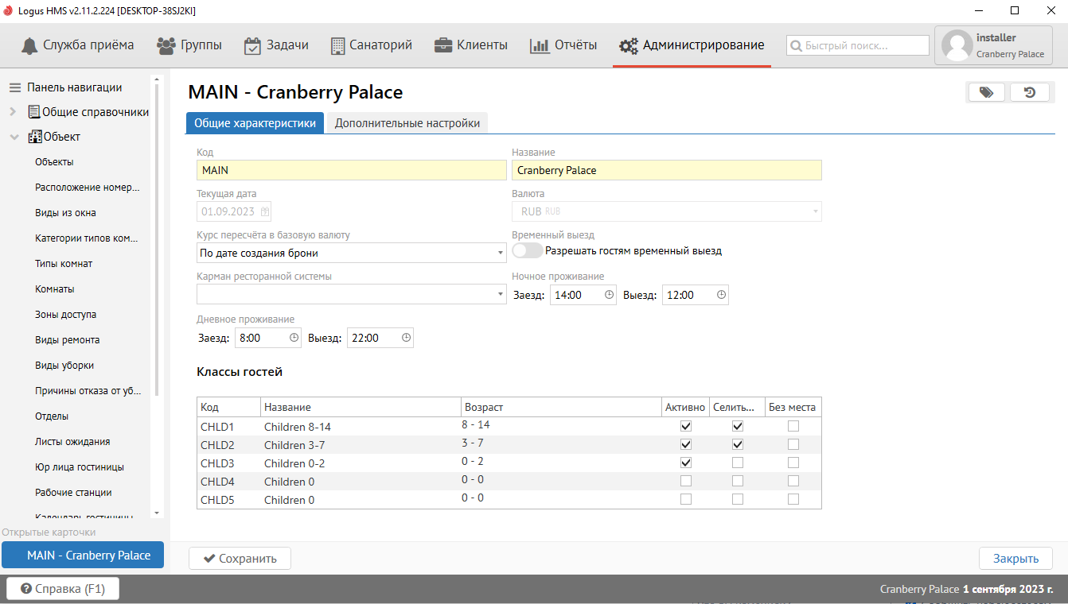The image size is (1068, 604).
Task: Click the hamburger navigation panel icon
Action: pos(15,87)
